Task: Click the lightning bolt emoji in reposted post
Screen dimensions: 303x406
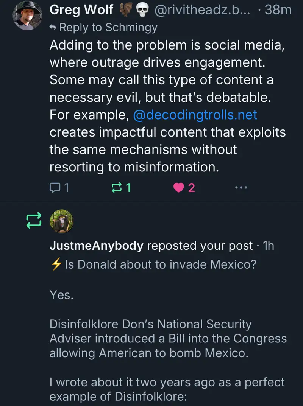Action: (x=56, y=264)
